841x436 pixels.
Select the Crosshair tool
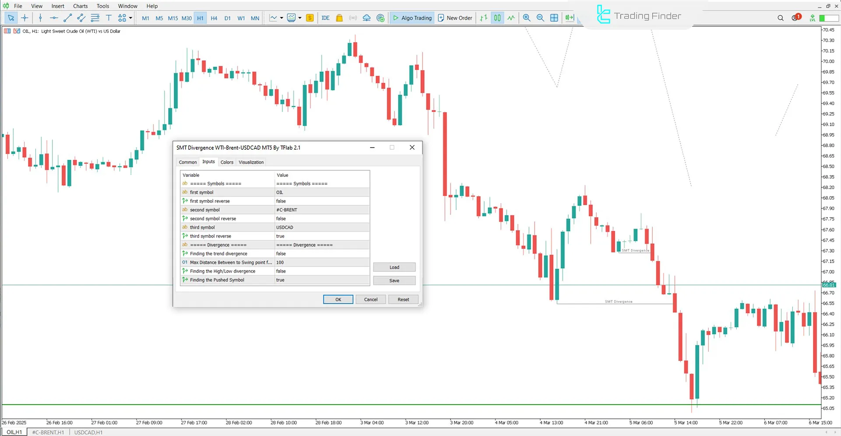[25, 18]
